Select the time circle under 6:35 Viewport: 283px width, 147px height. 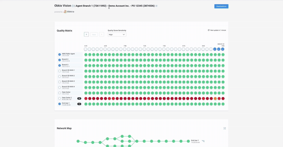[105, 49]
